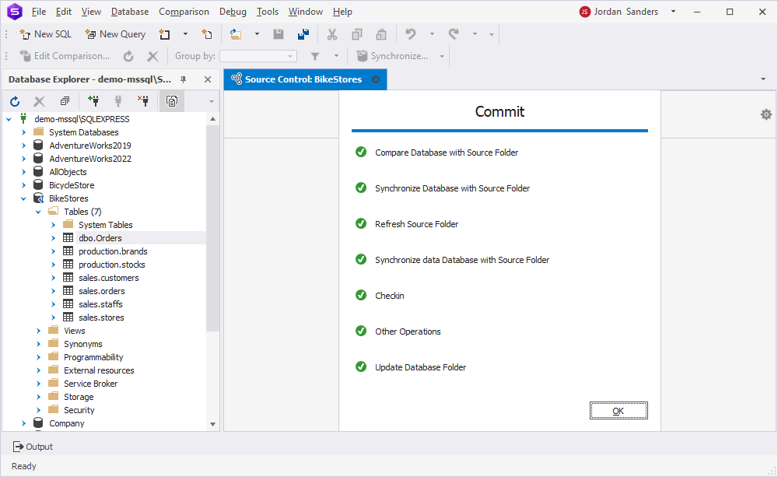The width and height of the screenshot is (778, 477).
Task: Select the Source Control: BikeStores tab
Action: (x=303, y=79)
